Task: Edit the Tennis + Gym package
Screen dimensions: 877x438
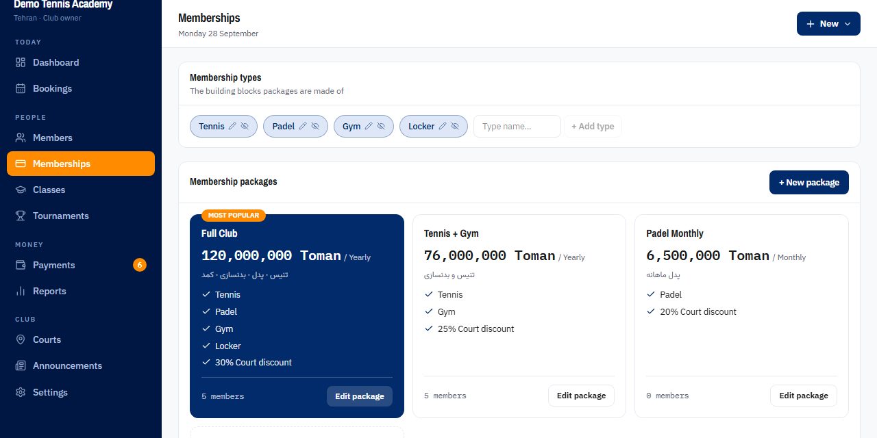Action: pyautogui.click(x=581, y=396)
